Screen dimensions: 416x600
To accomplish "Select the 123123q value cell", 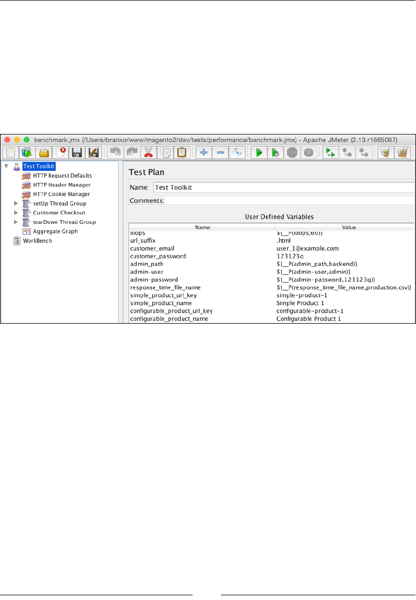I will 290,256.
